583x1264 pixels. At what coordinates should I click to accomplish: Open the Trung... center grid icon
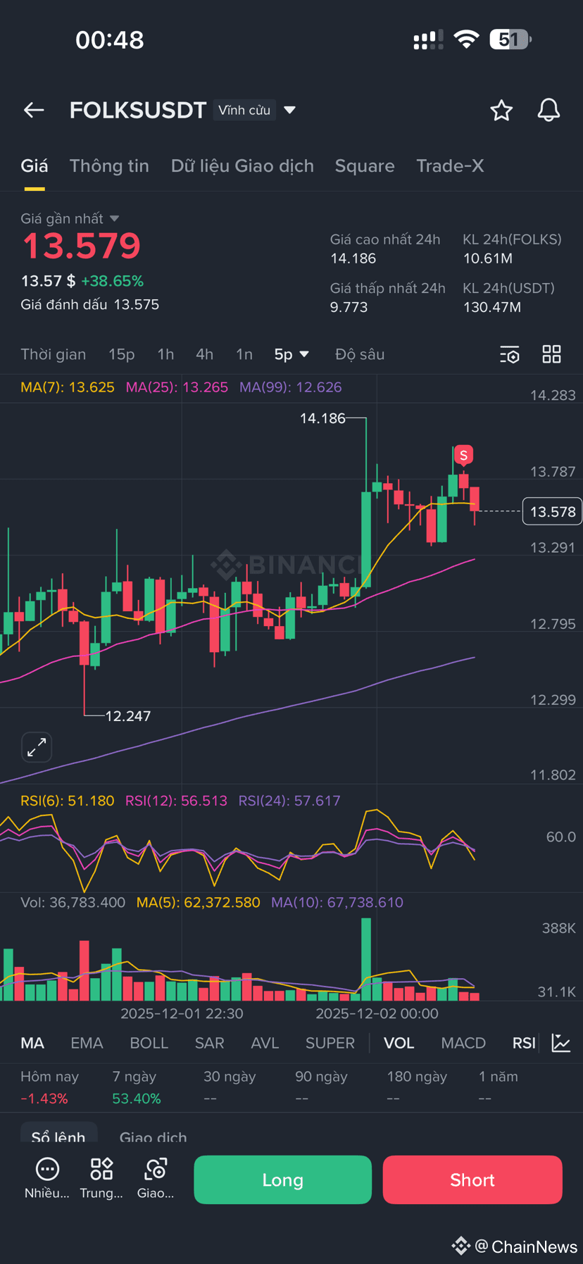(x=101, y=1179)
